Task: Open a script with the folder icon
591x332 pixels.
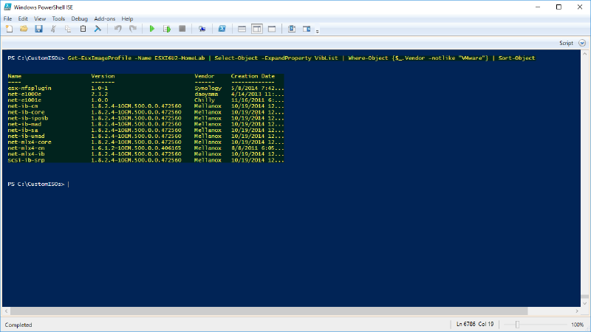Action: coord(24,29)
